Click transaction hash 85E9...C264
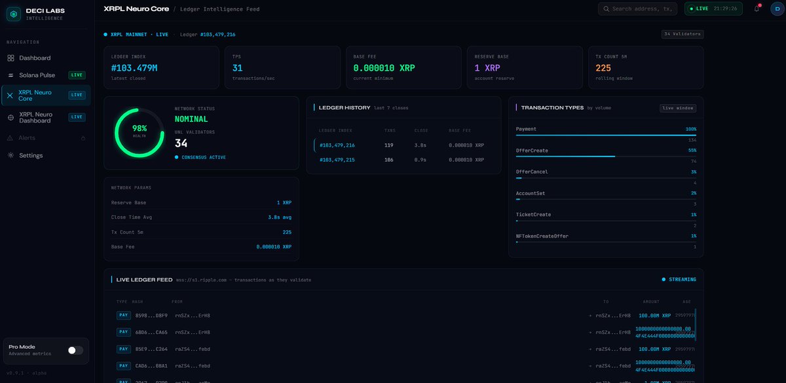786x383 pixels. click(151, 349)
